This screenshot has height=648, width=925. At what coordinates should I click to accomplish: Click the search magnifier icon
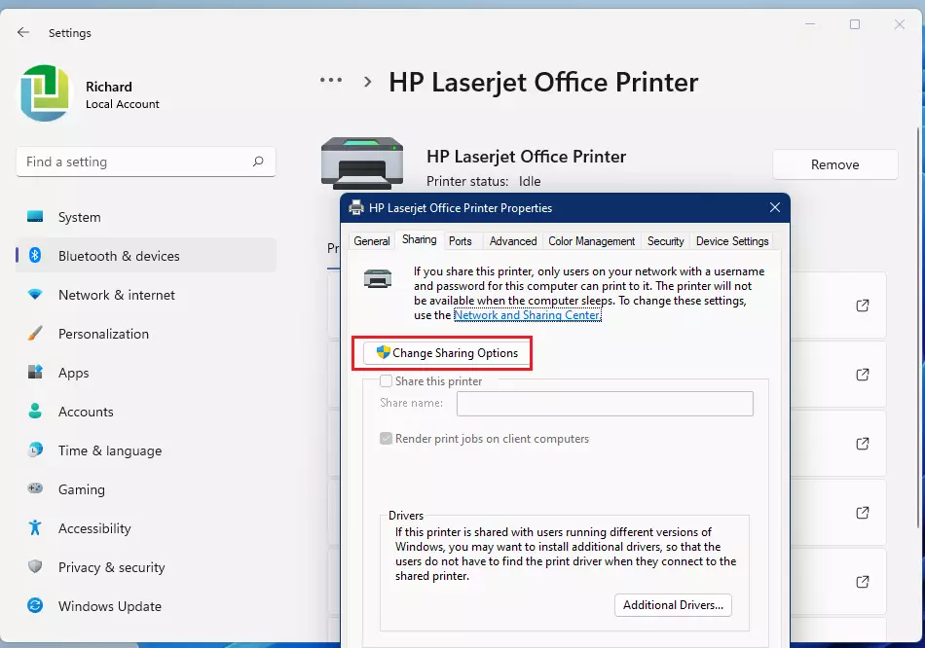pyautogui.click(x=258, y=162)
